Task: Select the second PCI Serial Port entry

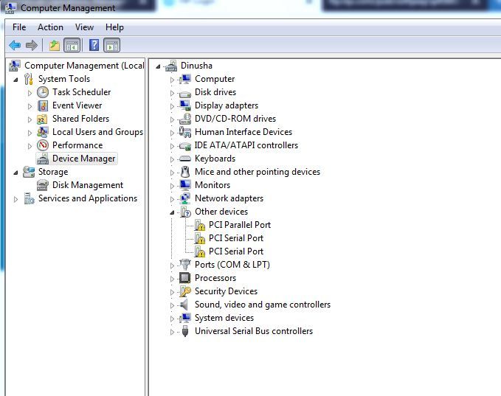Action: coord(236,251)
